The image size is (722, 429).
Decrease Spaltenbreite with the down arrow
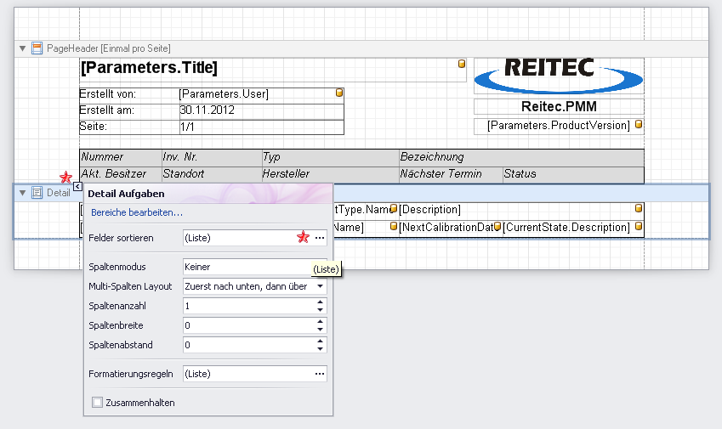(x=320, y=330)
